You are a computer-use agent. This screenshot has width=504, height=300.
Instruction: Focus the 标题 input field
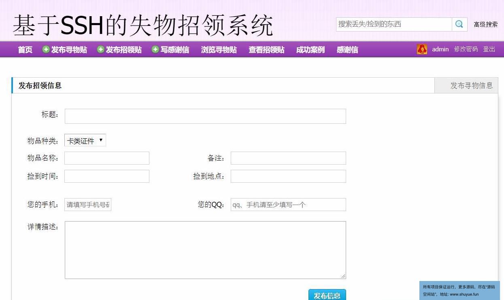(205, 116)
